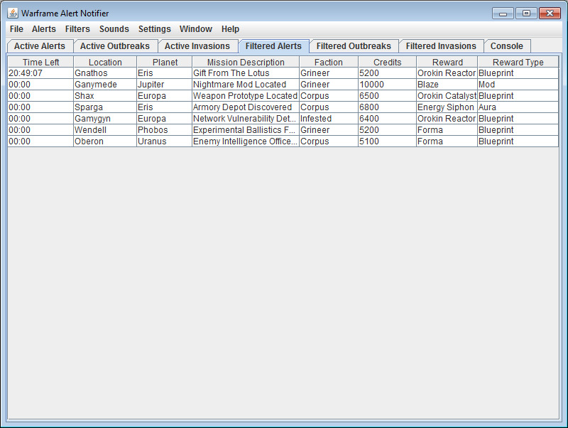The width and height of the screenshot is (568, 428).
Task: Expand the Filters menu
Action: (x=77, y=29)
